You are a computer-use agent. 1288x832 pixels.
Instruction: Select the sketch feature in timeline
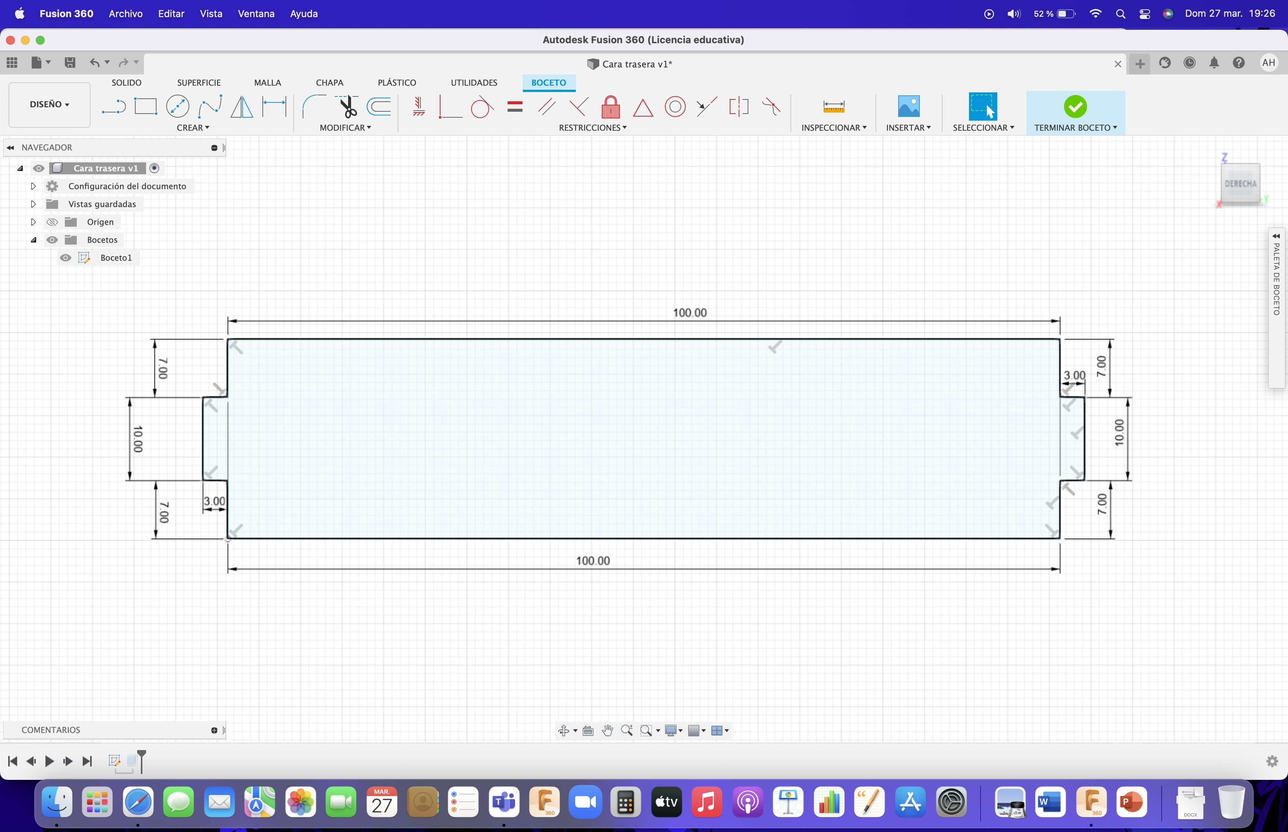click(x=114, y=761)
